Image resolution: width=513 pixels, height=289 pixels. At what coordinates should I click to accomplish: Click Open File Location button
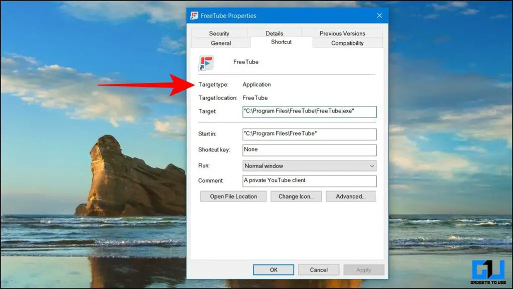[233, 196]
